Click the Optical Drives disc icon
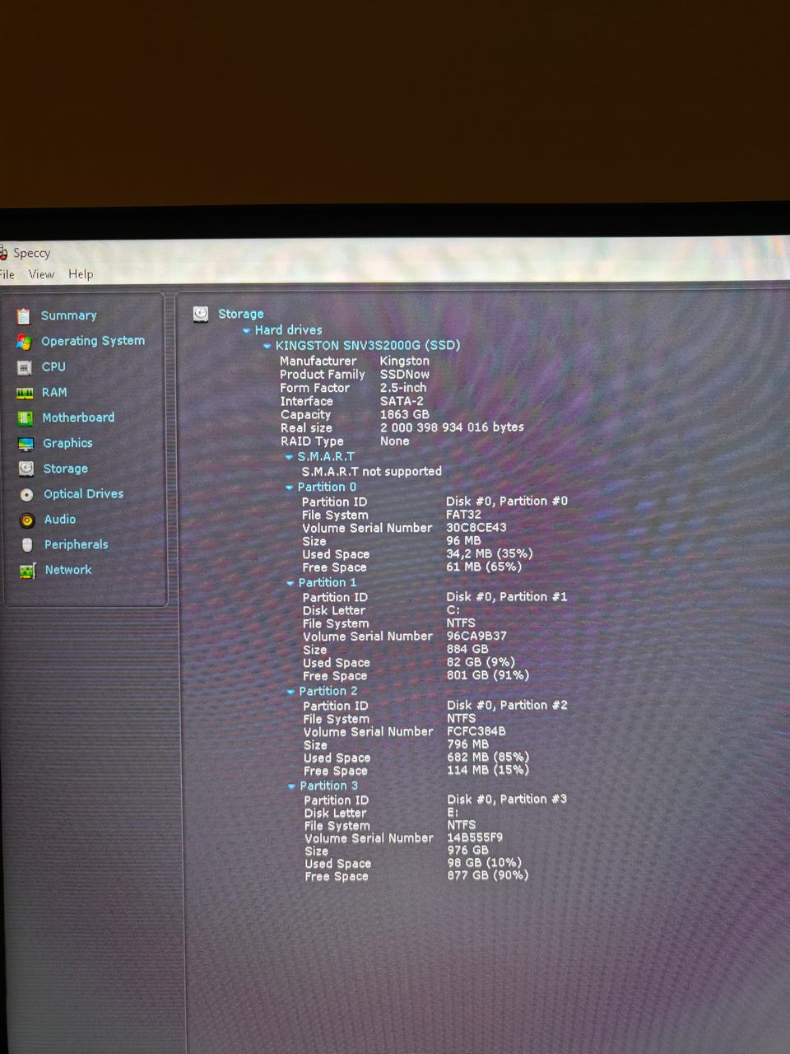The width and height of the screenshot is (790, 1054). [x=27, y=495]
